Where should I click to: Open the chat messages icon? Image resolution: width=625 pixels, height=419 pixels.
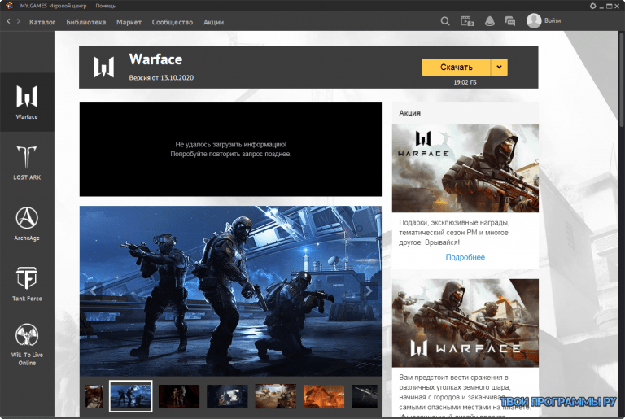509,21
